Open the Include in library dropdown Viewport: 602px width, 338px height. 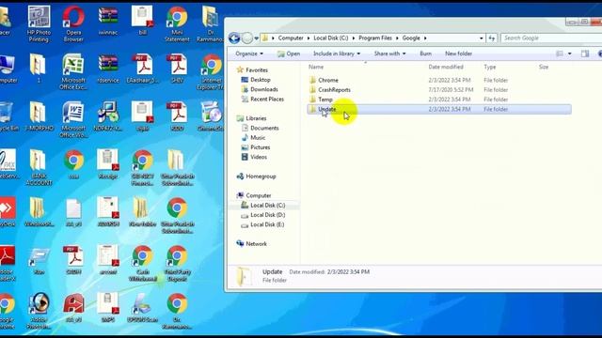point(337,54)
